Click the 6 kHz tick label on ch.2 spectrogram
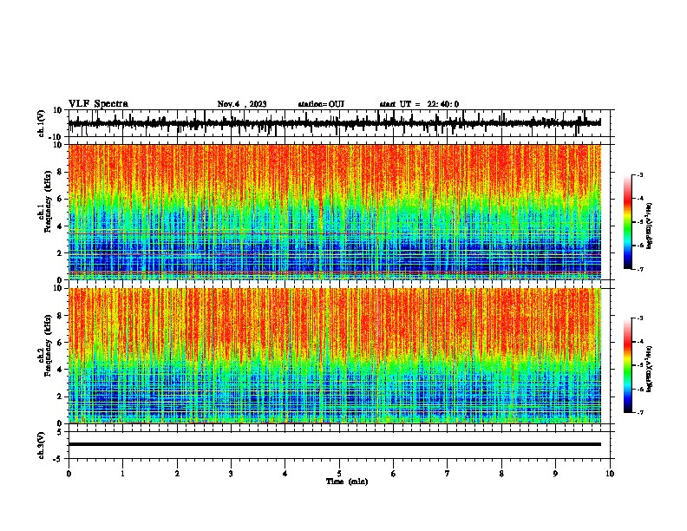 [x=61, y=343]
